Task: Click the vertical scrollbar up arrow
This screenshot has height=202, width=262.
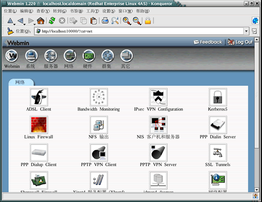Action: (x=257, y=40)
